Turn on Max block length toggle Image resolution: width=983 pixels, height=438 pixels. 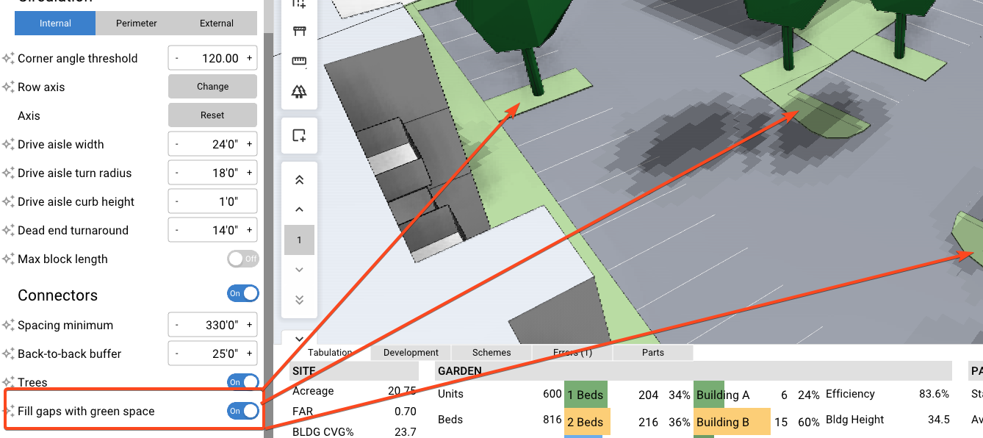[242, 259]
